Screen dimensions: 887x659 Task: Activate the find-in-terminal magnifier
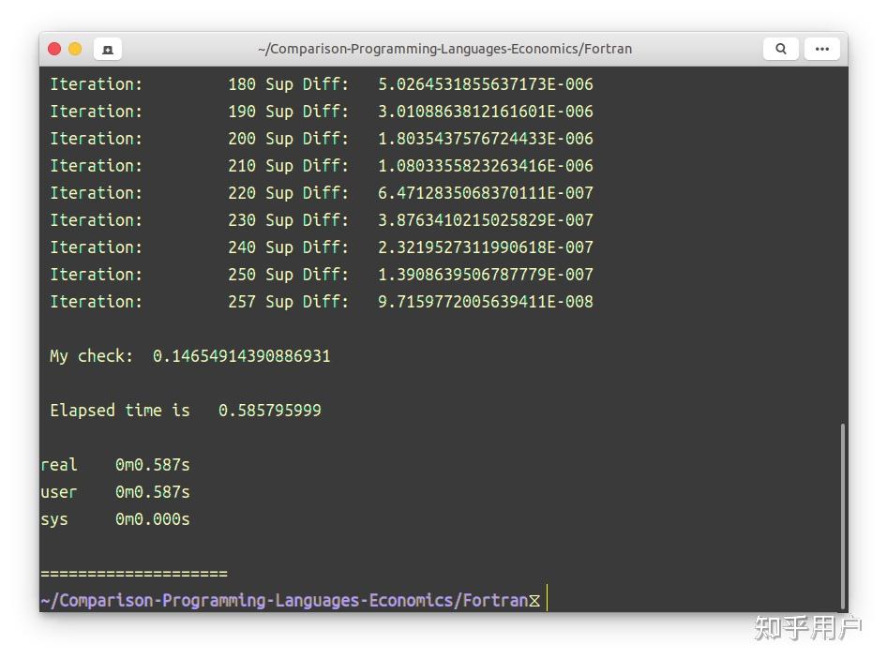[781, 49]
